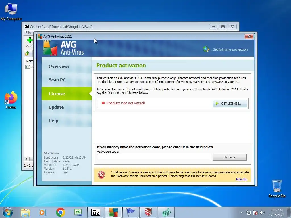Viewport: 291px width, 218px height.
Task: Click the network icon in system tray
Action: (248, 213)
